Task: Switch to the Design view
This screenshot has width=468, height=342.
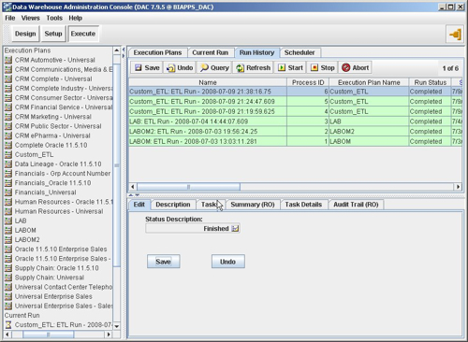Action: [25, 34]
